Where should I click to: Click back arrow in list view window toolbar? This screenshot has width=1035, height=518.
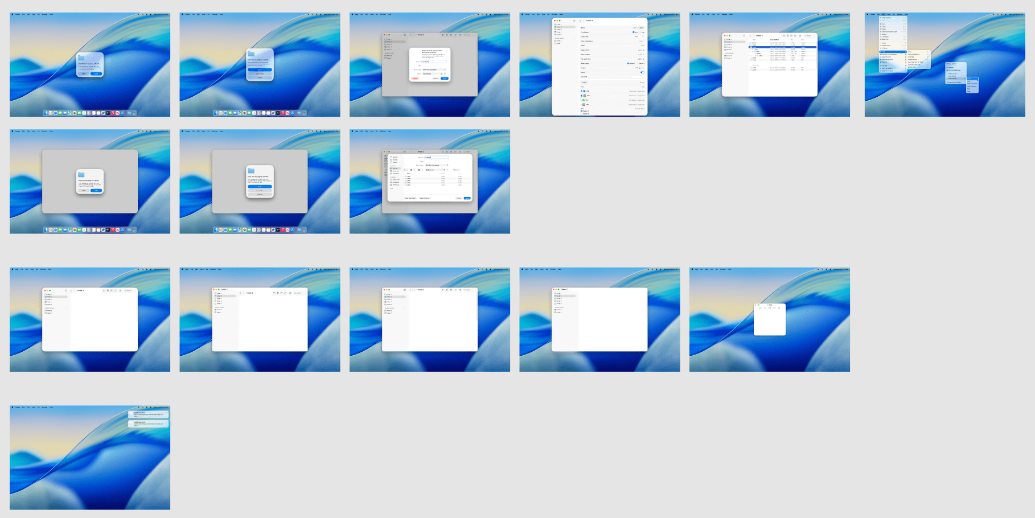coord(750,36)
